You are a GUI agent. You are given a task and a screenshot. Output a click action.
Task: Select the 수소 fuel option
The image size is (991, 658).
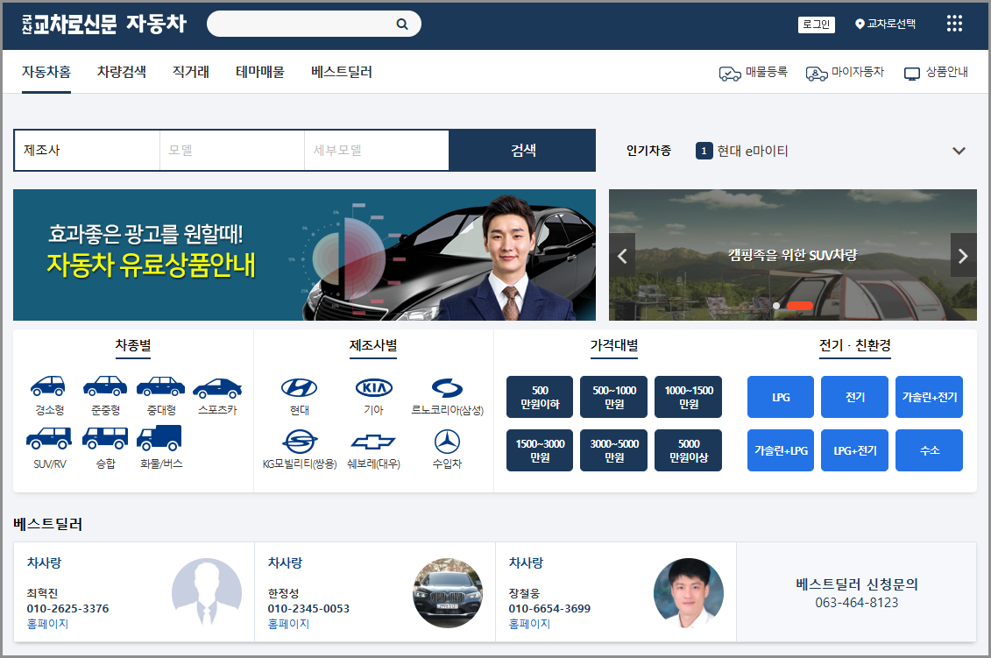pyautogui.click(x=929, y=450)
